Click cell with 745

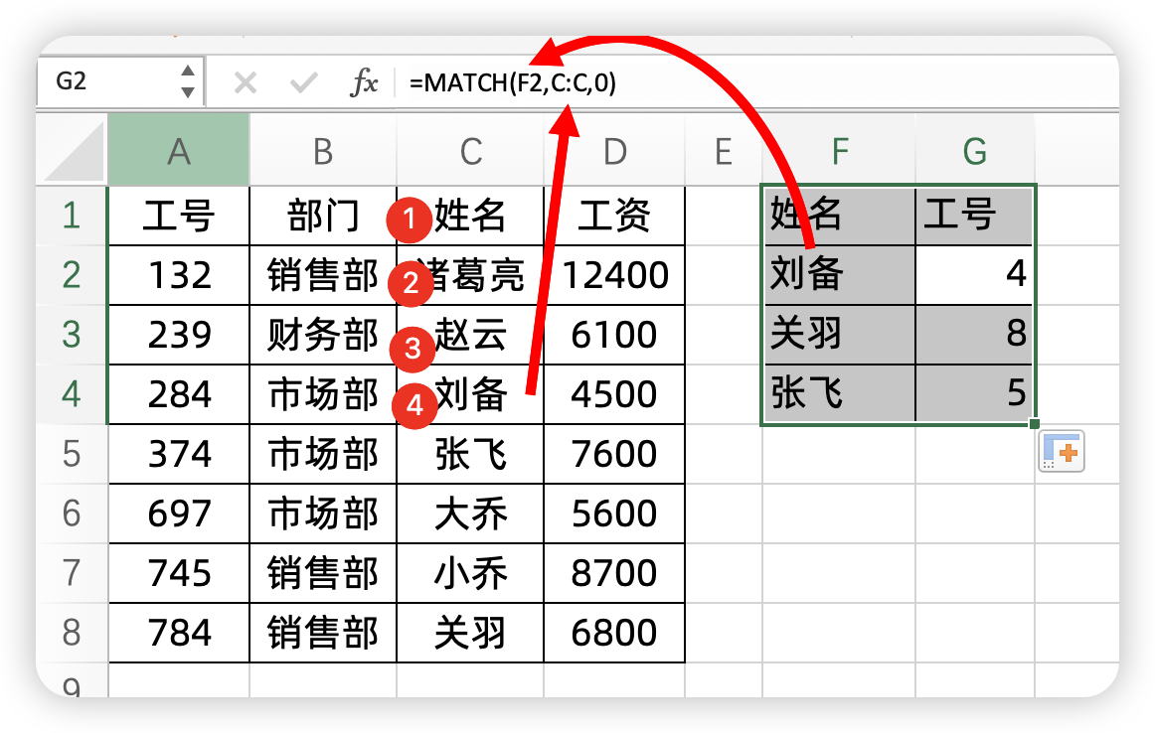pos(179,573)
